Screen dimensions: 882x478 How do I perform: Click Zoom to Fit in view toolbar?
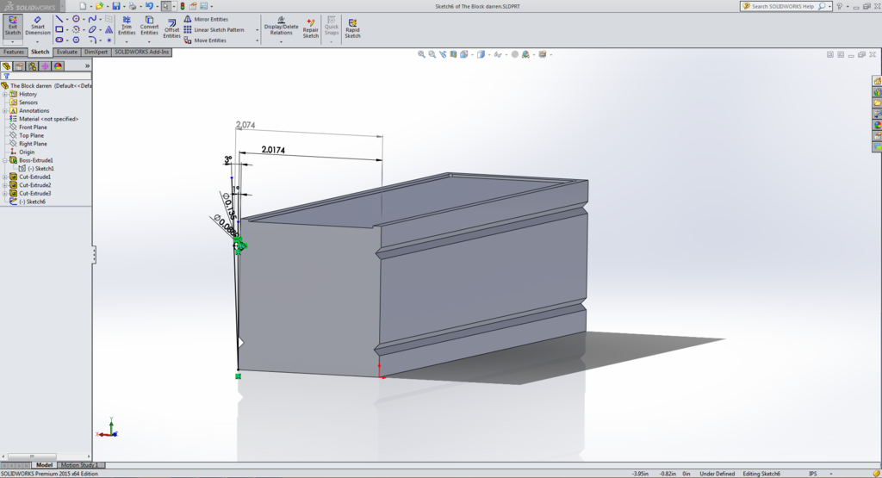(x=421, y=54)
